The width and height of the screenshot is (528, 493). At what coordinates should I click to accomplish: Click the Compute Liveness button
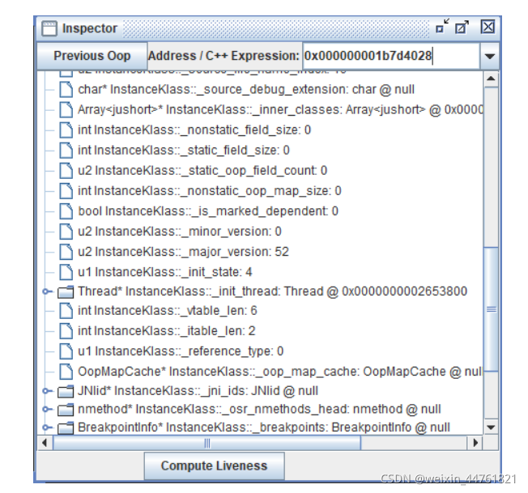point(214,465)
